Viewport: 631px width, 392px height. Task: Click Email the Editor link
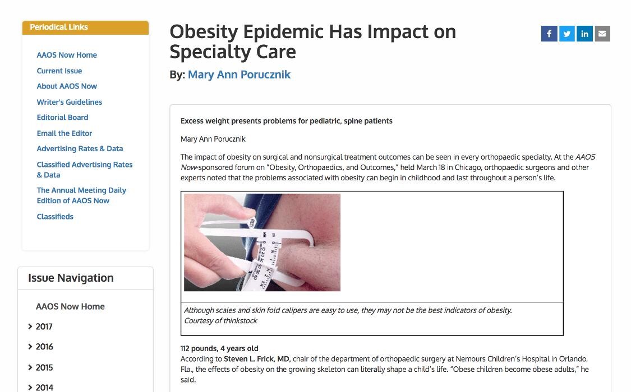65,133
